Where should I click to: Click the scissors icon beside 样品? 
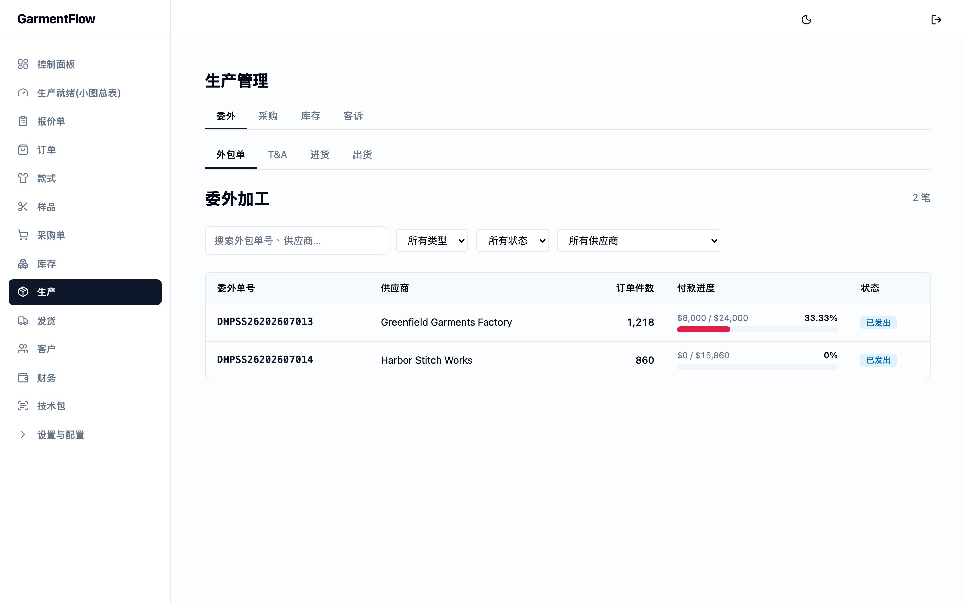[23, 207]
